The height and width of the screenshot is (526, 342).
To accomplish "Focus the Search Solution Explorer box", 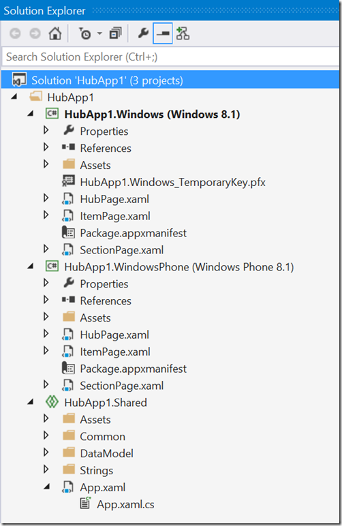I will pos(171,57).
